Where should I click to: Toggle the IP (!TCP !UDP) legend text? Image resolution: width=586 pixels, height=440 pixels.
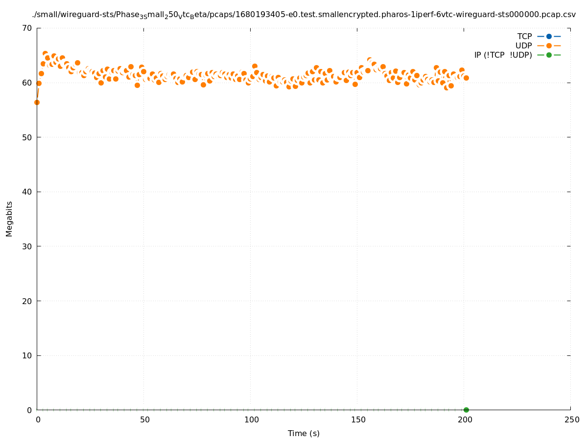tap(503, 55)
